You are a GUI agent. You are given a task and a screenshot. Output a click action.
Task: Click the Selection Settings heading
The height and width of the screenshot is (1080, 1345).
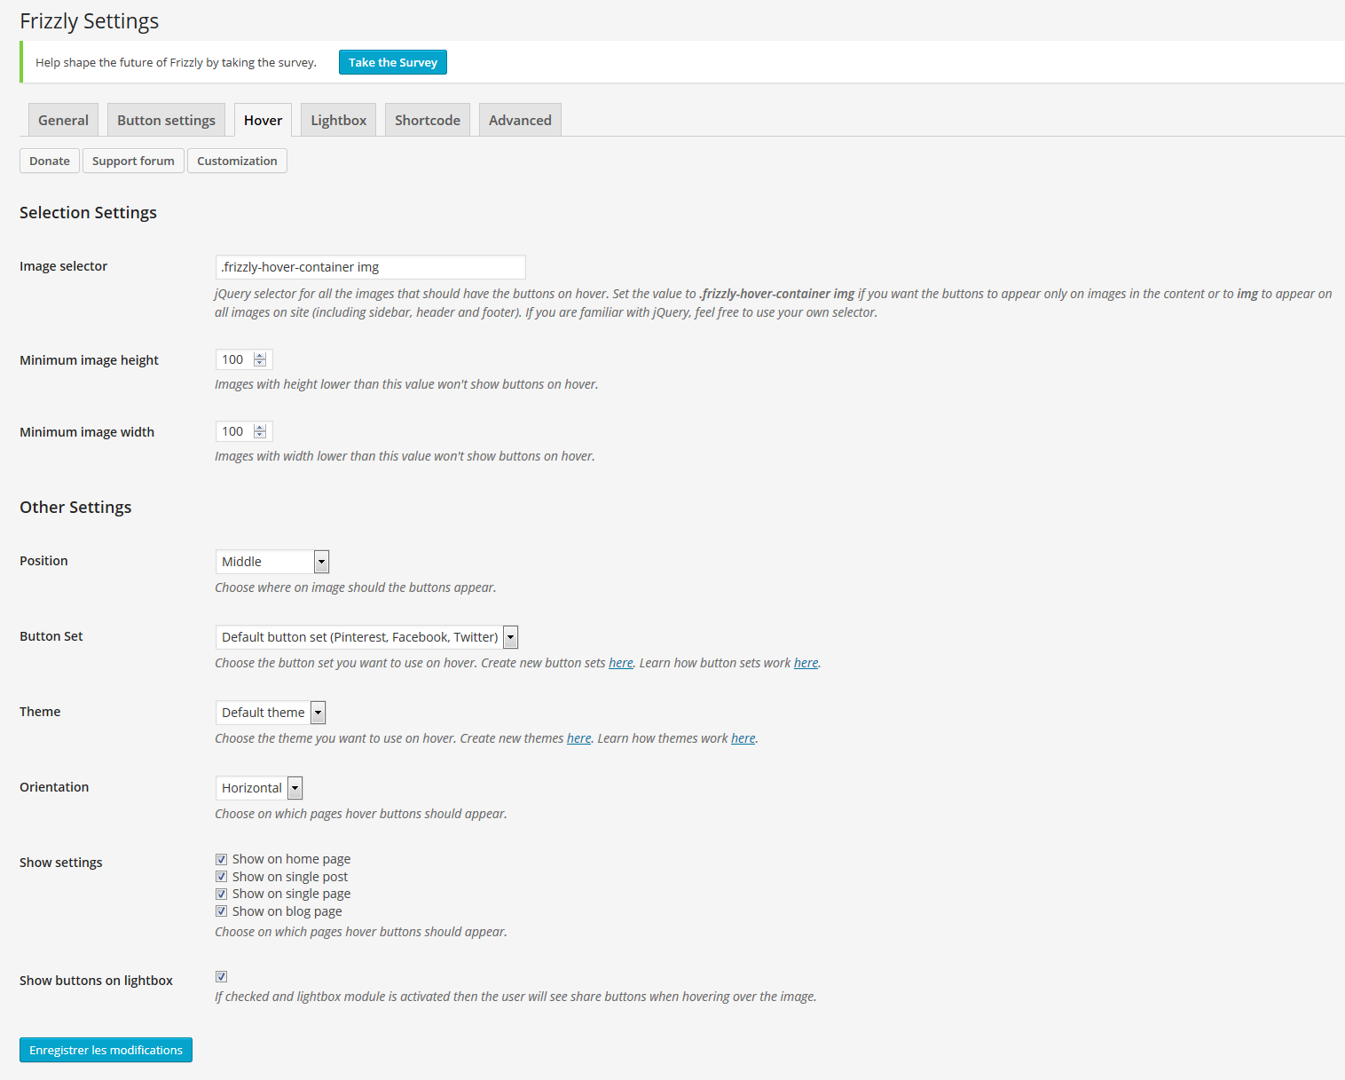88,213
